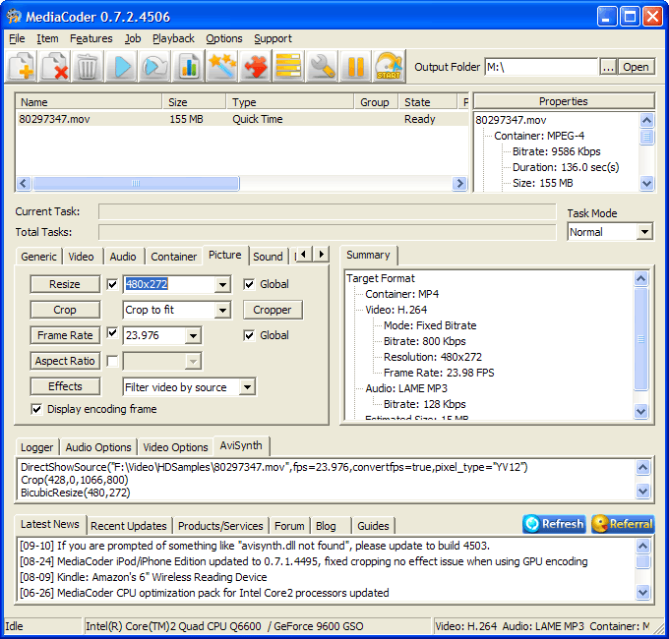Open the Features menu
Screen dimensions: 669x639
(x=91, y=38)
